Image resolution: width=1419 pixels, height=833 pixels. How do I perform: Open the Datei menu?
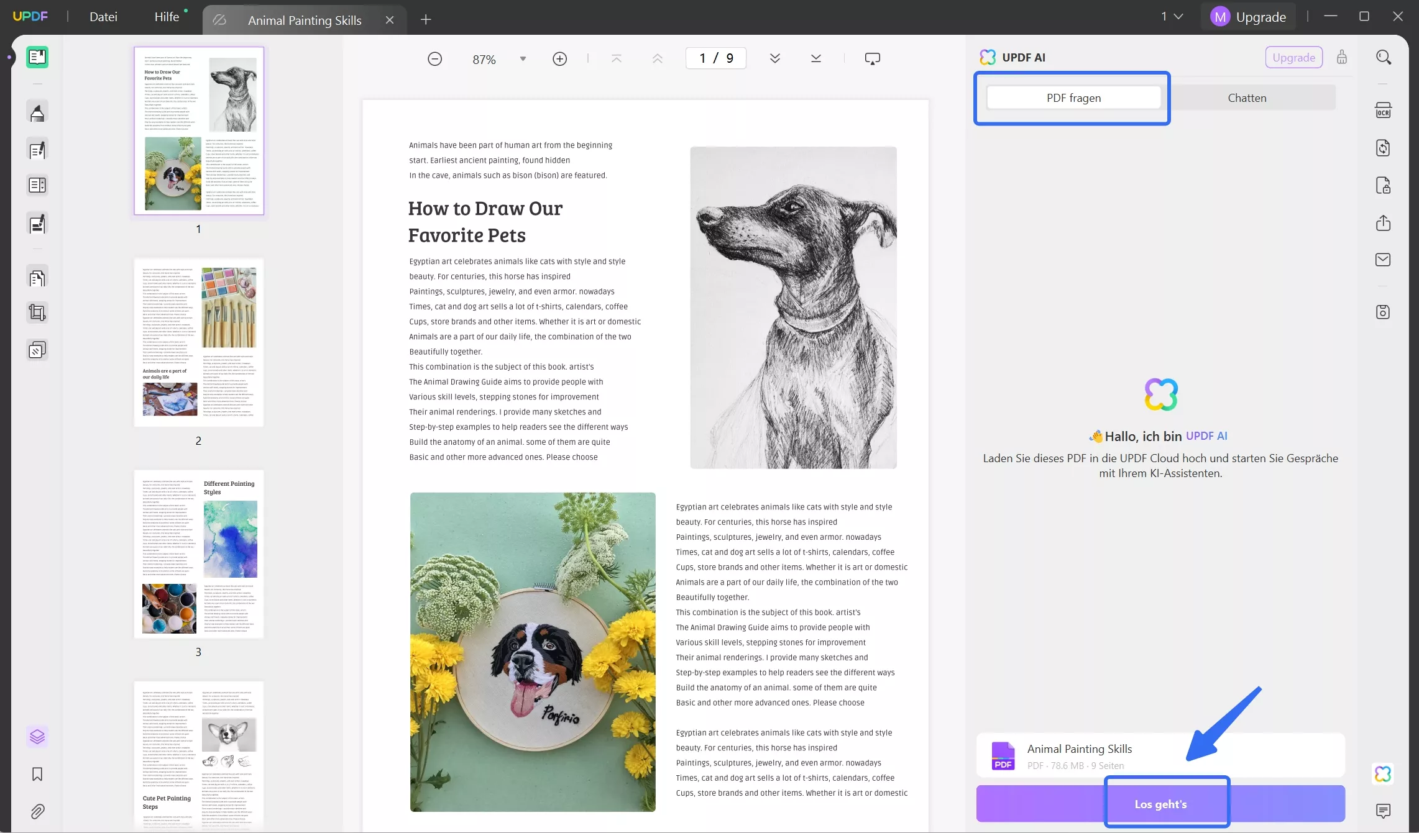click(103, 17)
